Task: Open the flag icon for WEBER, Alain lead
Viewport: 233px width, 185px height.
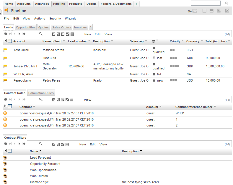Action: pos(5,74)
